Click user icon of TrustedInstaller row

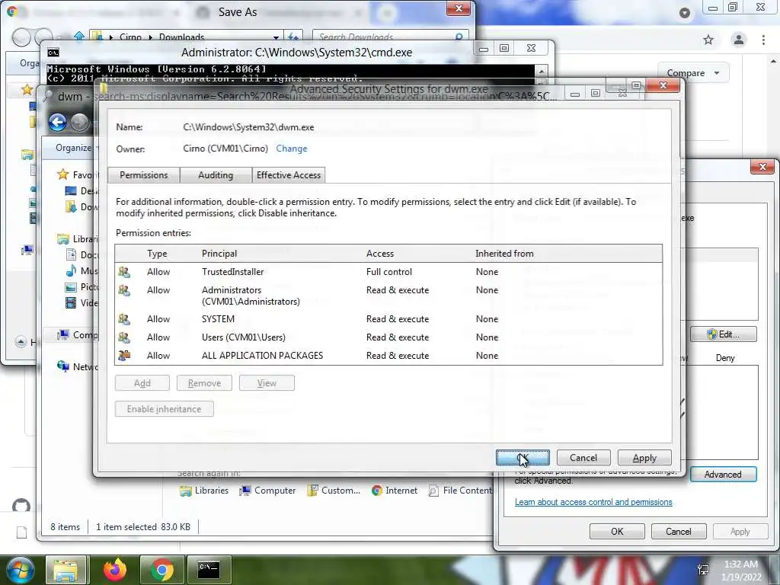click(x=124, y=272)
